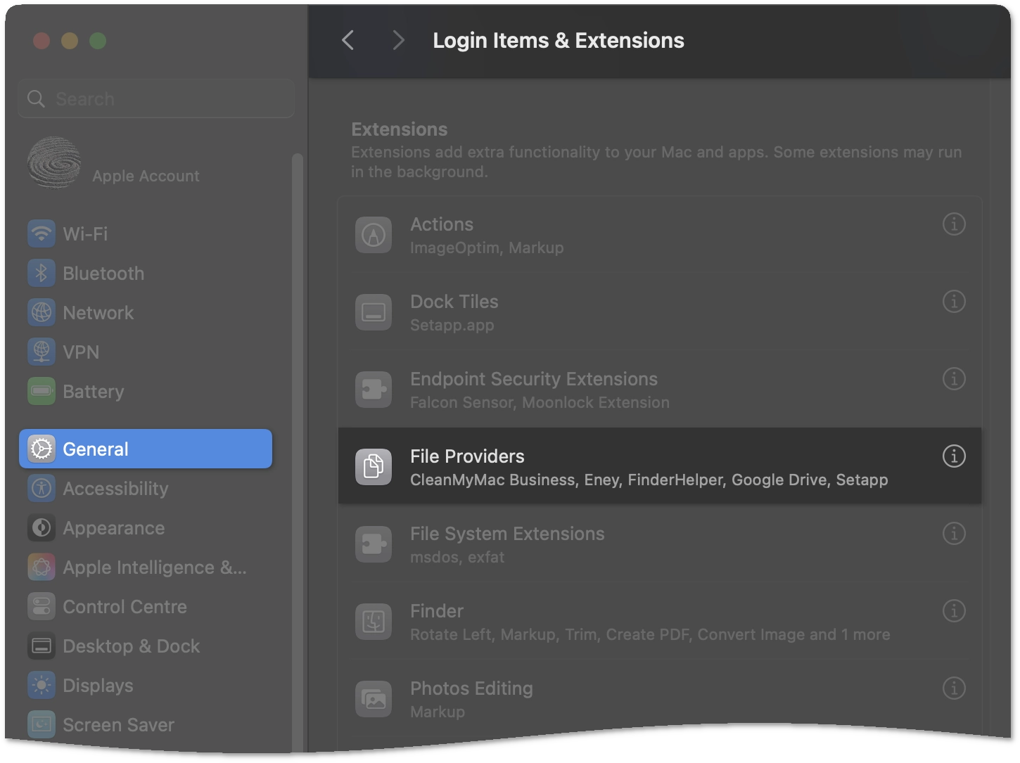The image size is (1020, 763).
Task: Click the File System Extensions puzzle icon
Action: point(374,544)
